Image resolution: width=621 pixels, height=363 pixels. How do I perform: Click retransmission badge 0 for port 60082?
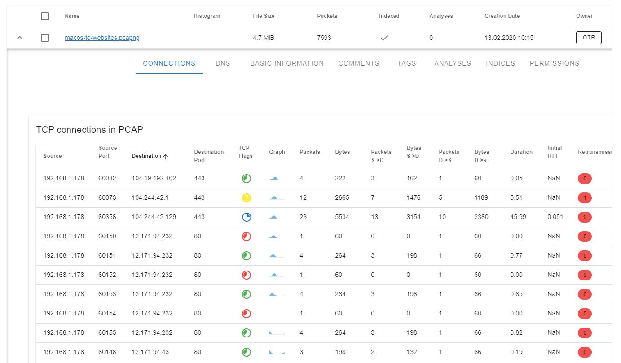tap(585, 179)
